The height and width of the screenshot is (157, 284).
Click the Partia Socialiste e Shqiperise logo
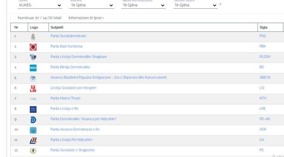[33, 151]
